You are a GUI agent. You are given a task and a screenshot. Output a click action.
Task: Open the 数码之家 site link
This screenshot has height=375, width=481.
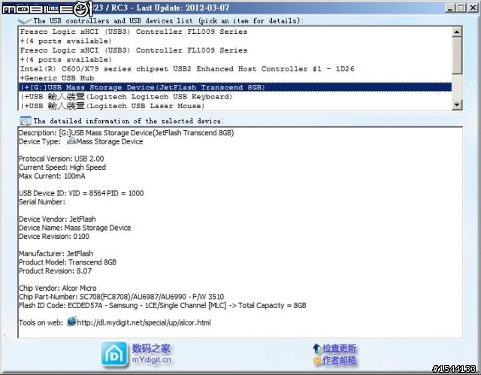[151, 349]
